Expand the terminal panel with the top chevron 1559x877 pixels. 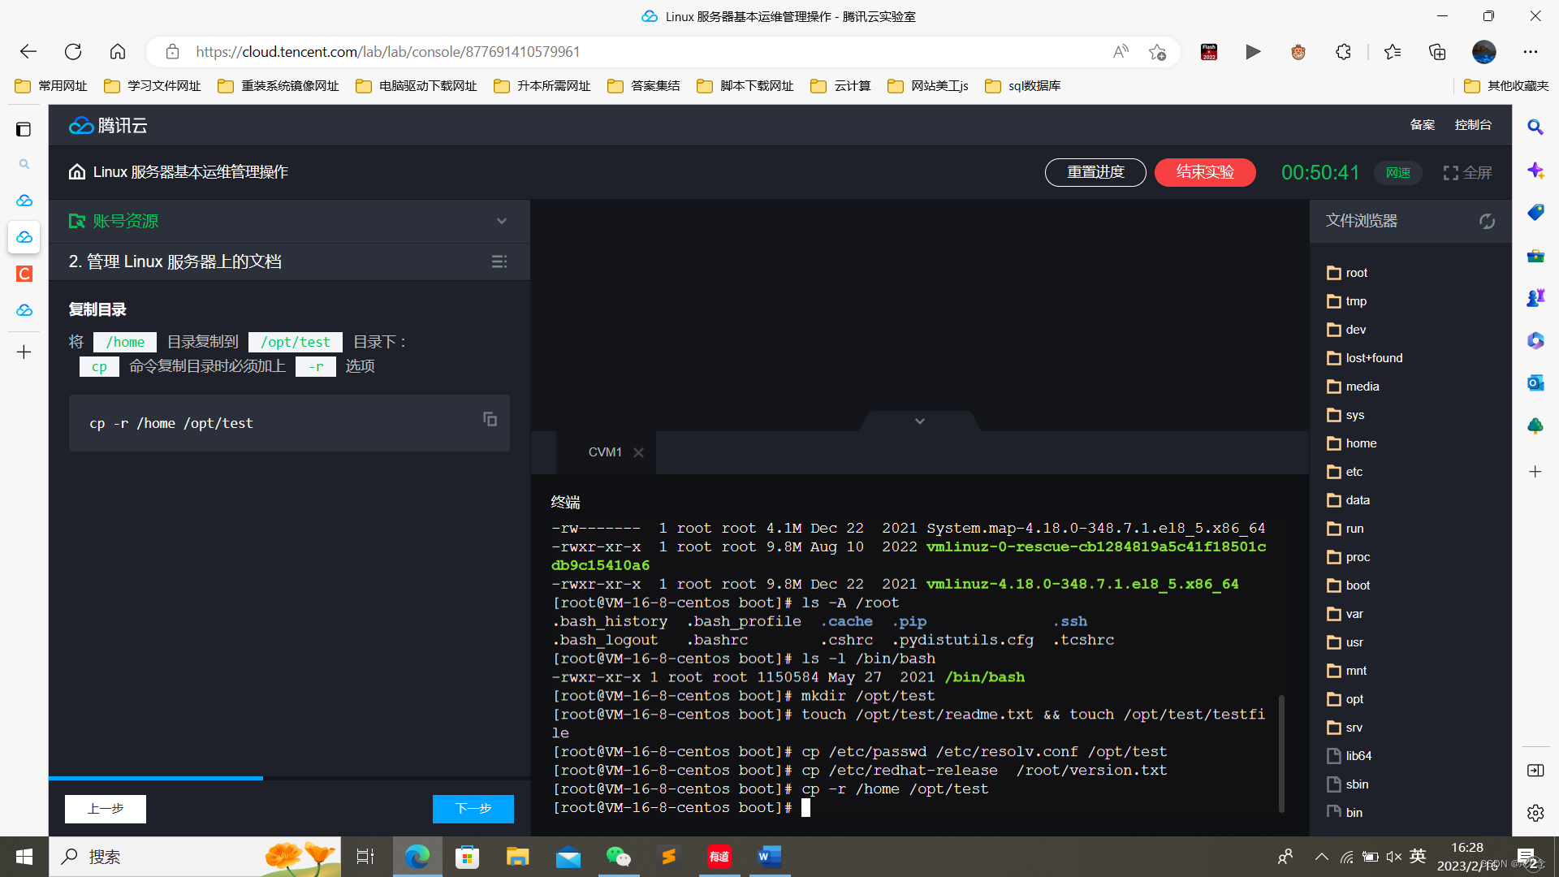click(x=919, y=421)
